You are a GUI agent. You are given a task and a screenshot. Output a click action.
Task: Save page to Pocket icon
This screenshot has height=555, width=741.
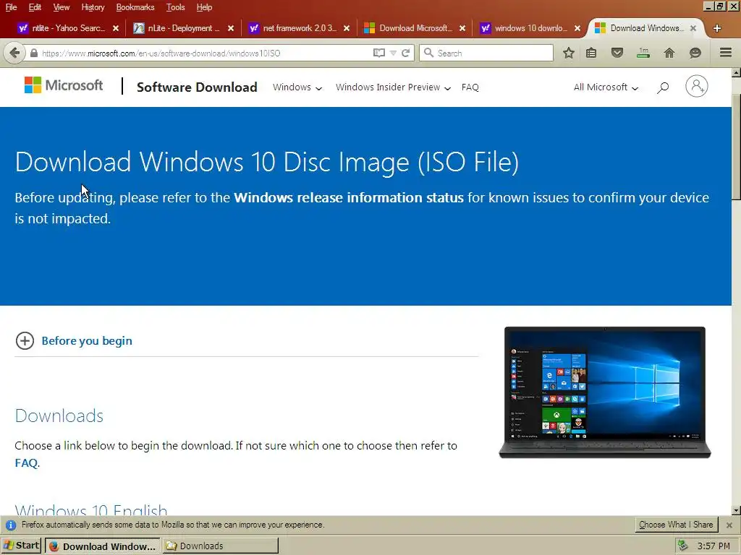pyautogui.click(x=617, y=53)
